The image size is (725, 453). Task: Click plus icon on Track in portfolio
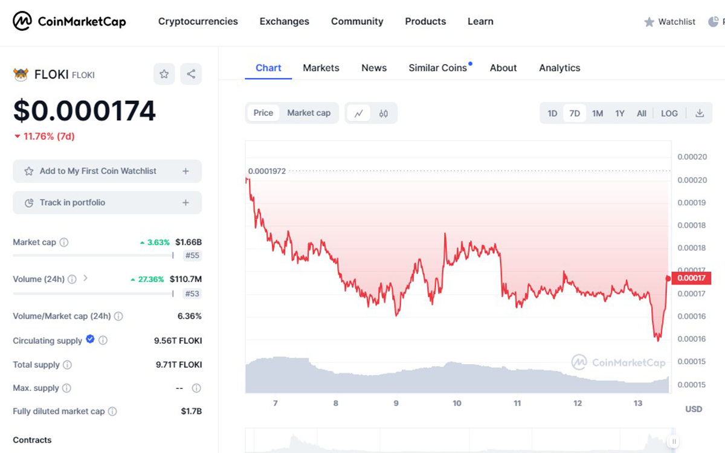[x=185, y=202]
